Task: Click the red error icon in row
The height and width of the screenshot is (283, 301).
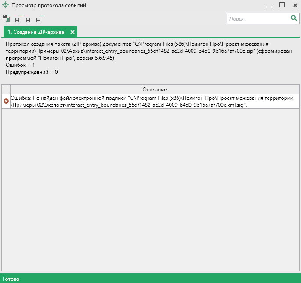Action: (6, 101)
